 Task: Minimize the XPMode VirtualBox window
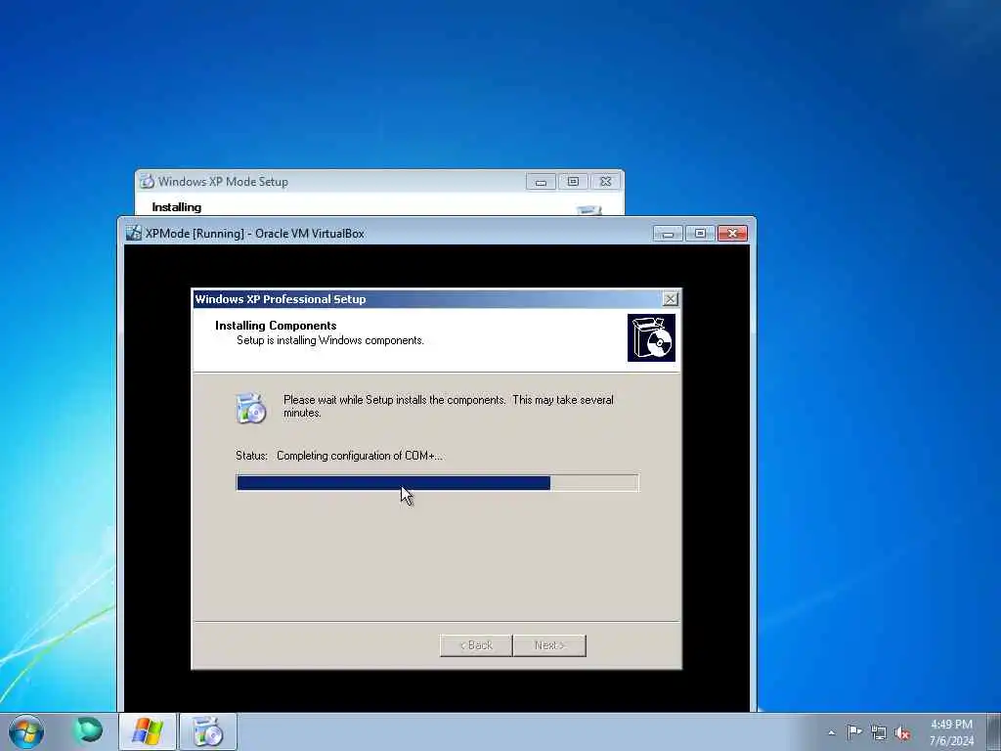[x=668, y=234]
